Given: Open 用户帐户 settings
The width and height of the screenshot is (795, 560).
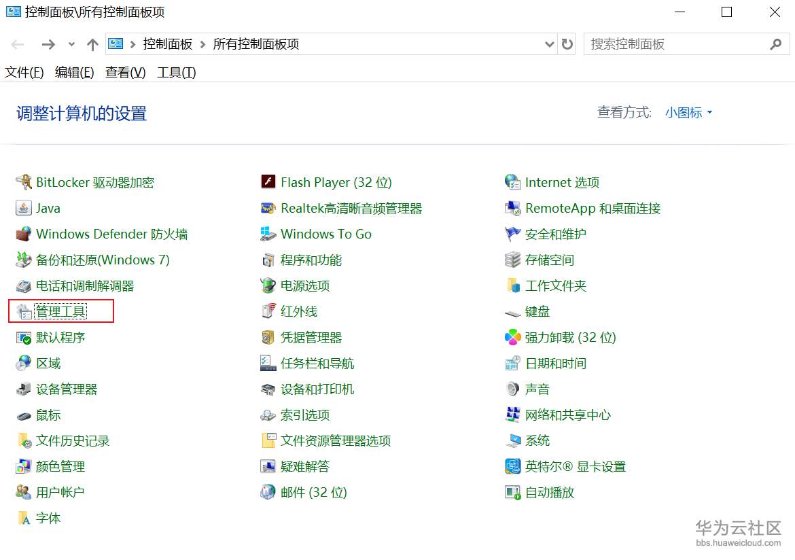Looking at the screenshot, I should (59, 492).
